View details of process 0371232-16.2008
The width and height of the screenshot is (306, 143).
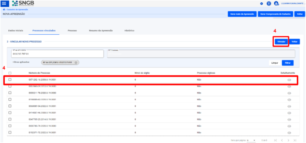click(289, 80)
